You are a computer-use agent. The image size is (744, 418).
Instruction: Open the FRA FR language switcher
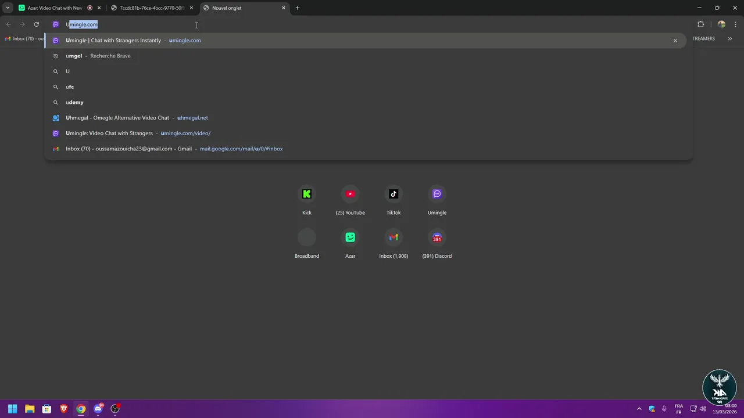pos(678,409)
